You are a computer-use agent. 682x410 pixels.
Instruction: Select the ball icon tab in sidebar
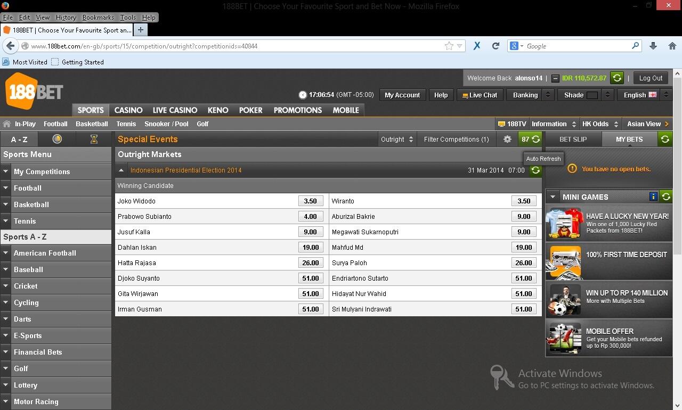[x=57, y=139]
